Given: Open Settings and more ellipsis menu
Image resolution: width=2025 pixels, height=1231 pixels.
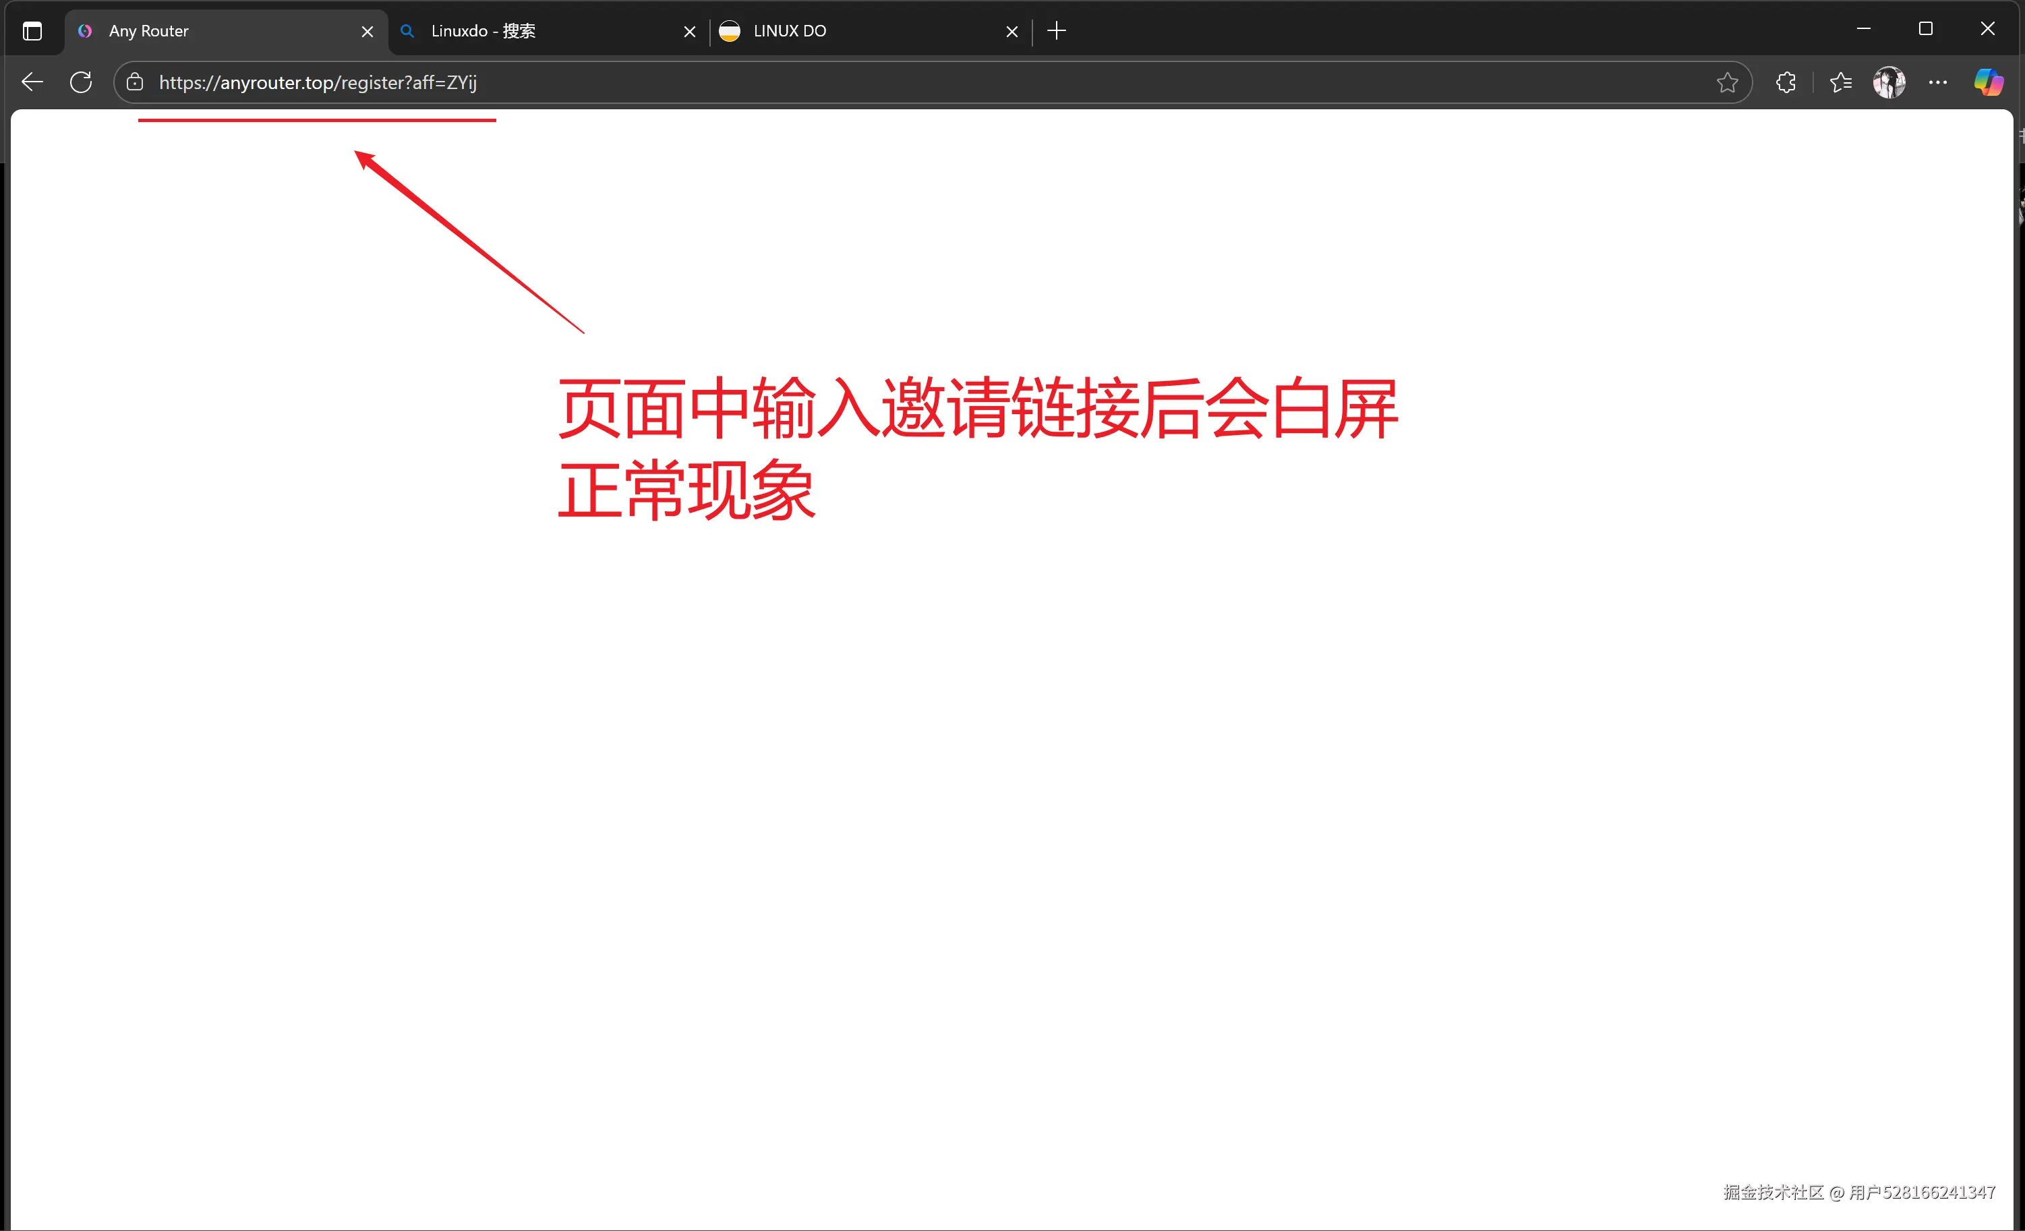Looking at the screenshot, I should (x=1938, y=82).
